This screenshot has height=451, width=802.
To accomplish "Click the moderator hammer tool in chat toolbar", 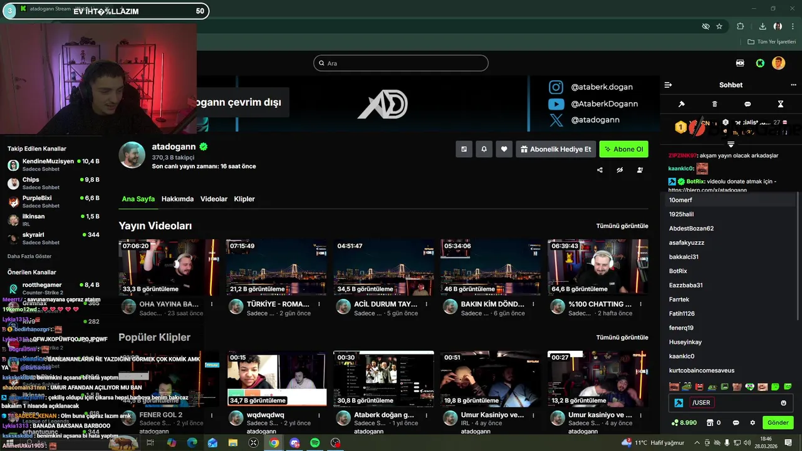I will pos(682,104).
